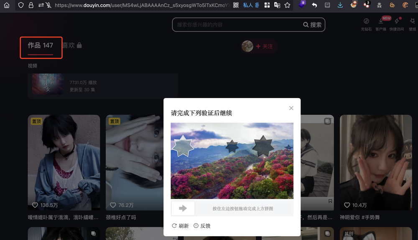Focus the 搜索你感兴趣的内容 search box
The width and height of the screenshot is (418, 240).
(237, 25)
